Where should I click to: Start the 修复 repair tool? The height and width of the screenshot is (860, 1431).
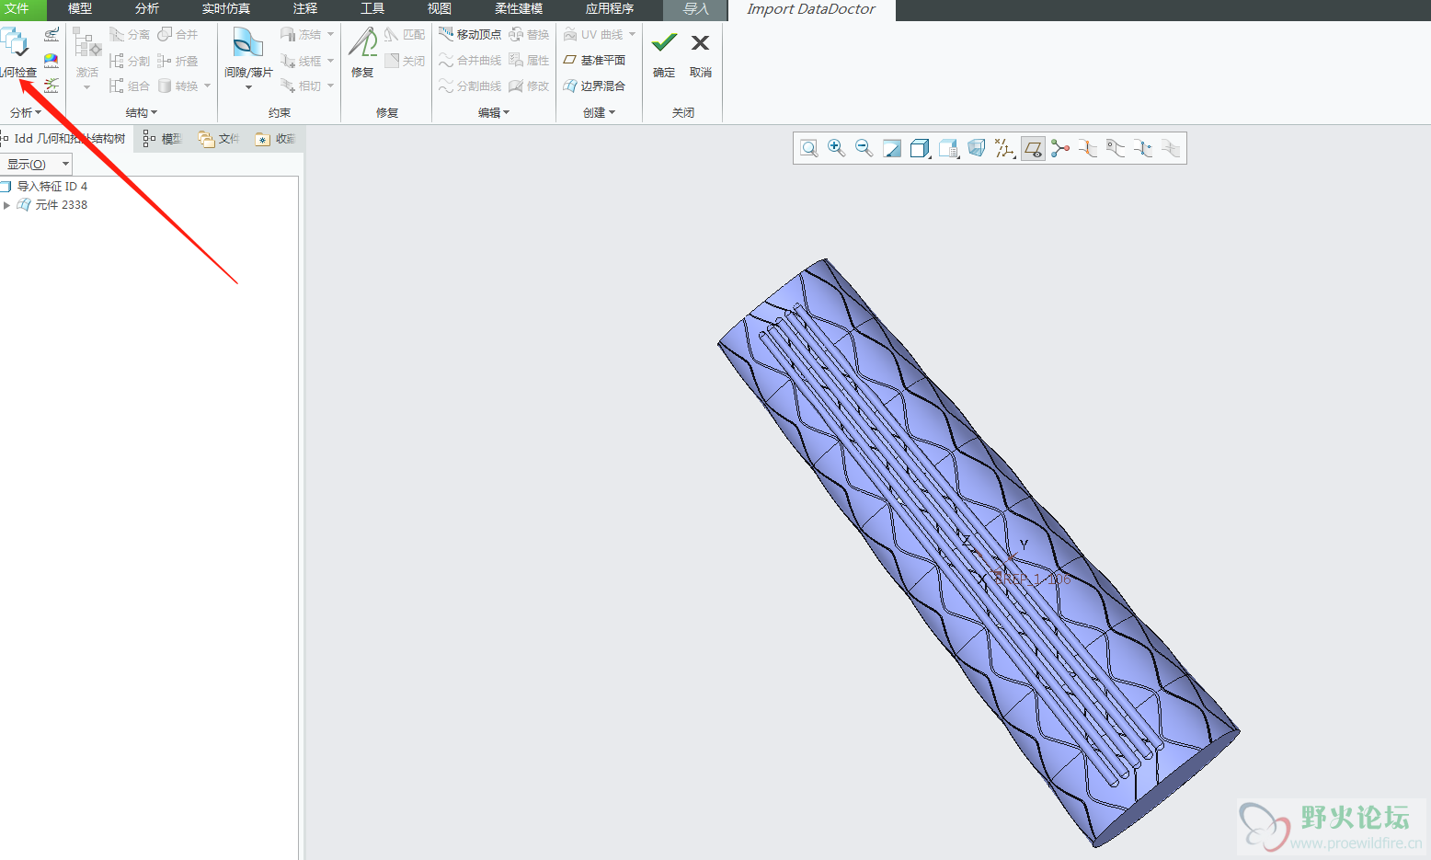tap(362, 52)
